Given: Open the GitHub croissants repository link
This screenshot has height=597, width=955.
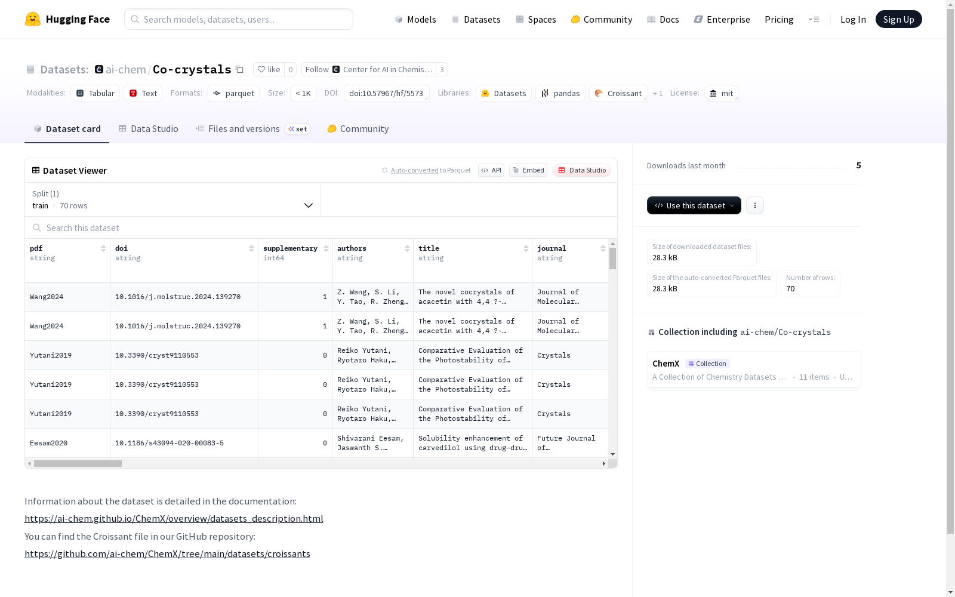Looking at the screenshot, I should click(167, 553).
